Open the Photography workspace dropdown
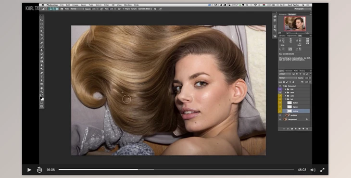This screenshot has width=351, height=178. coord(302,9)
